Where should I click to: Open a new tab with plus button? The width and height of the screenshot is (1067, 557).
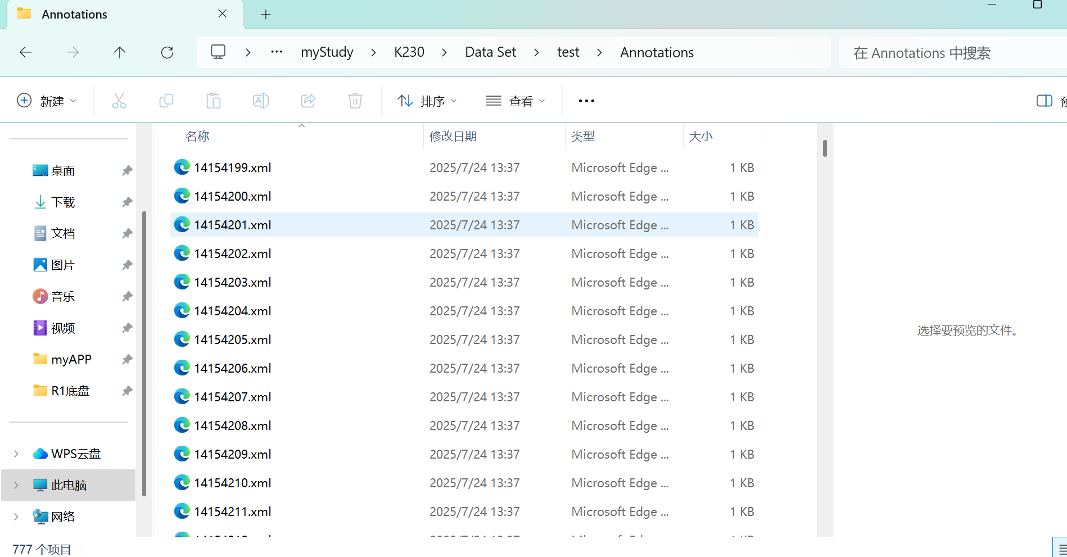point(266,15)
